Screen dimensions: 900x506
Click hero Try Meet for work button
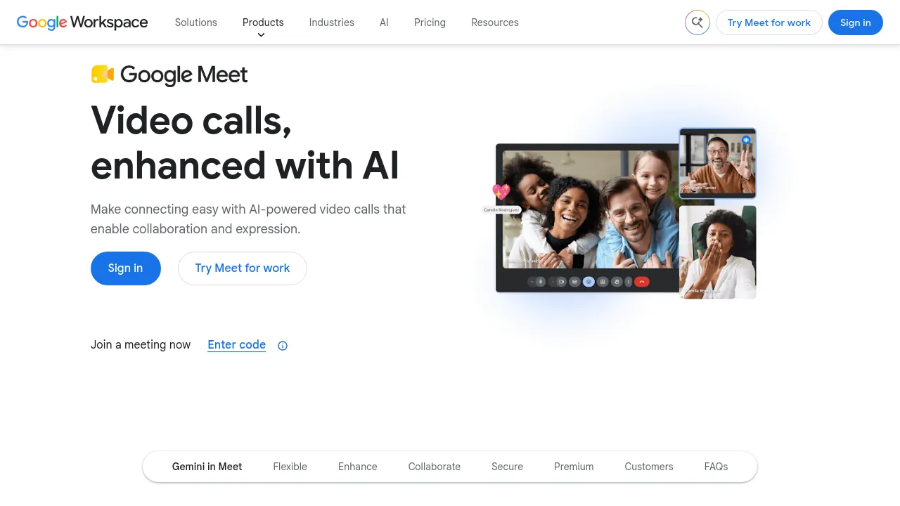tap(243, 268)
